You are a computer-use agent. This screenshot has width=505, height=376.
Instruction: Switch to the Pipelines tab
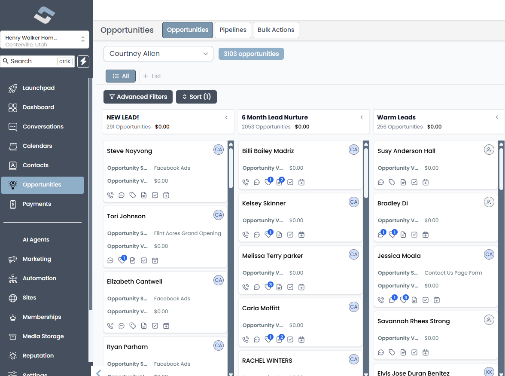point(232,30)
